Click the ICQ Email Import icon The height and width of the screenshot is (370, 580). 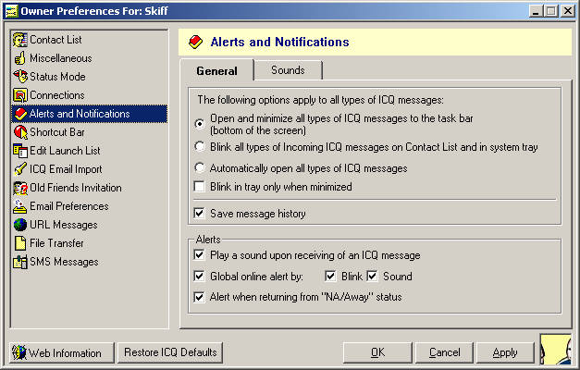20,169
